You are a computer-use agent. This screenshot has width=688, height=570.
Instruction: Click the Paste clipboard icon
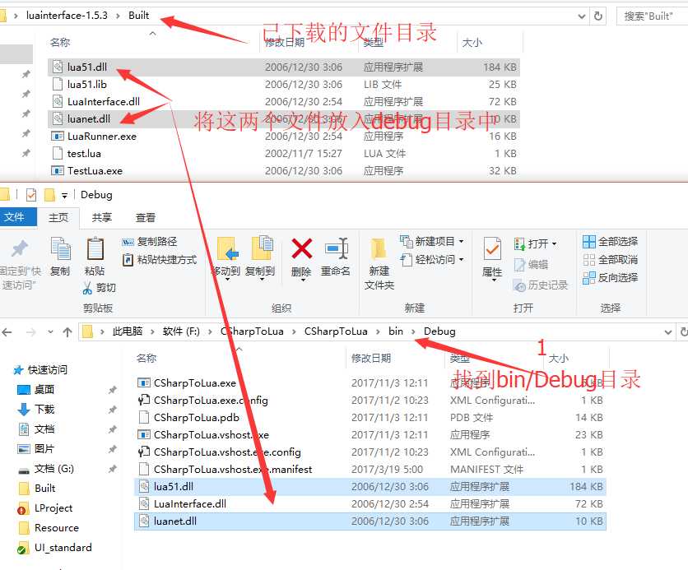tap(95, 248)
